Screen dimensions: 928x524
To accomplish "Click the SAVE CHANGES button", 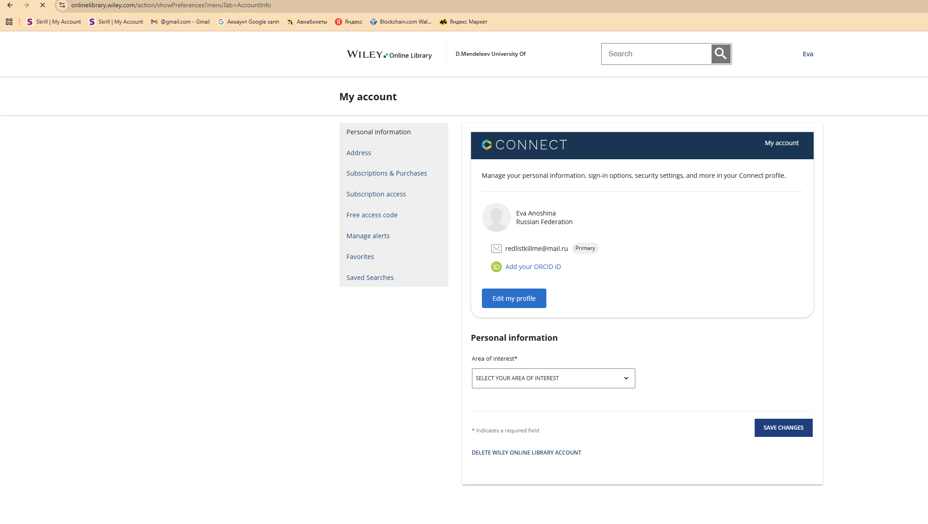I will (783, 428).
